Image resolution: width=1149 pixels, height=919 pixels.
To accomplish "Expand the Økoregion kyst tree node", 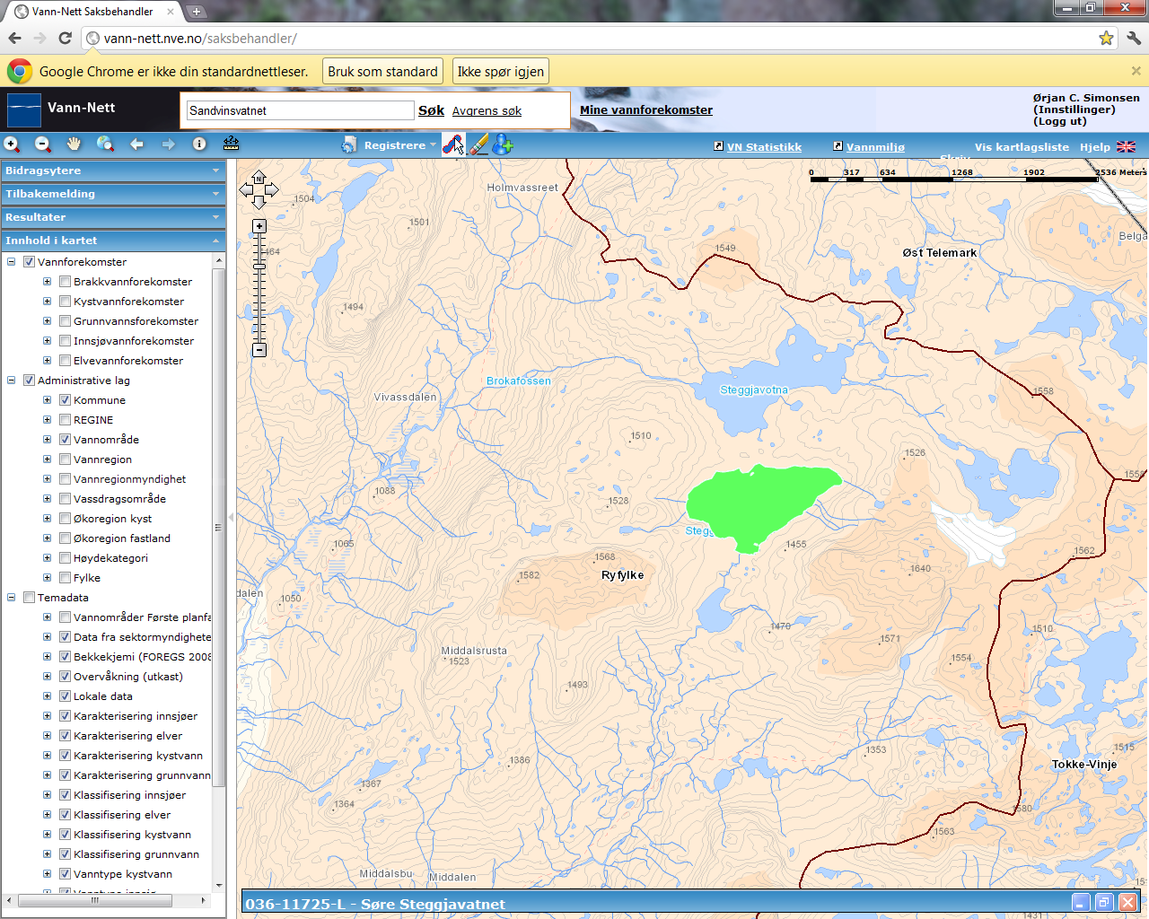I will [x=47, y=519].
